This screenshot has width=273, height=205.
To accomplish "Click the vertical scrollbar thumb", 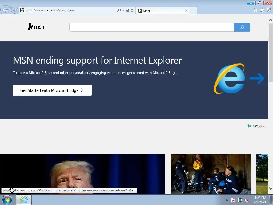I will pyautogui.click(x=271, y=52).
